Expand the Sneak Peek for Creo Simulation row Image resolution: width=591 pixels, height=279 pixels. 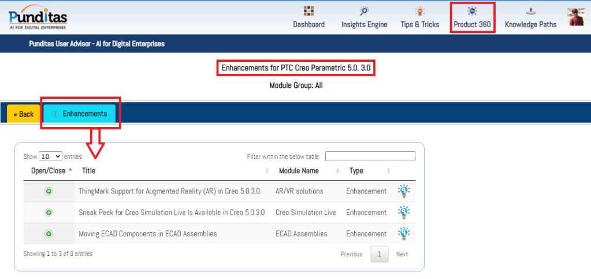pyautogui.click(x=49, y=213)
